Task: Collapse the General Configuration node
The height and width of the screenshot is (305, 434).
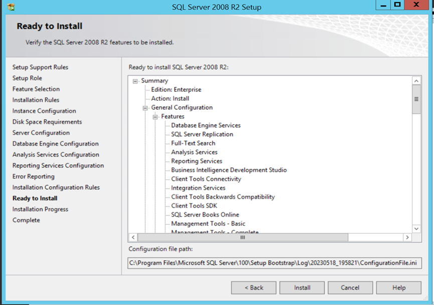Action: 145,108
